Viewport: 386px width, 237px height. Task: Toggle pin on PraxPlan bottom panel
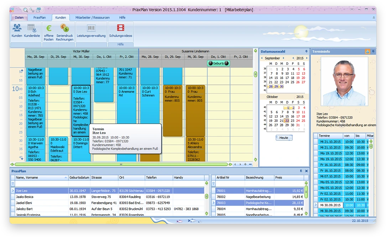(x=301, y=171)
